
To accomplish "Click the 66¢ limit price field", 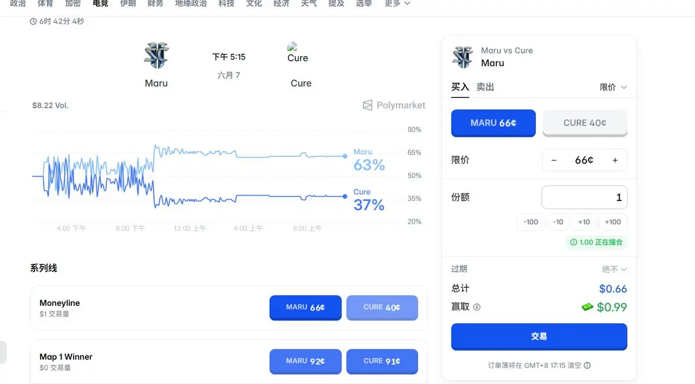I will click(584, 160).
